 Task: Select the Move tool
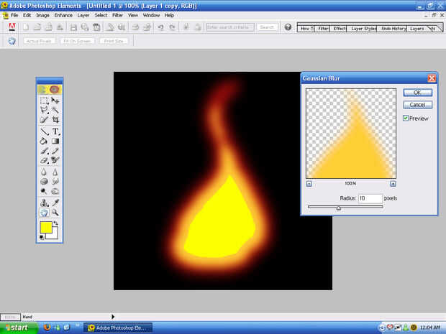point(55,101)
